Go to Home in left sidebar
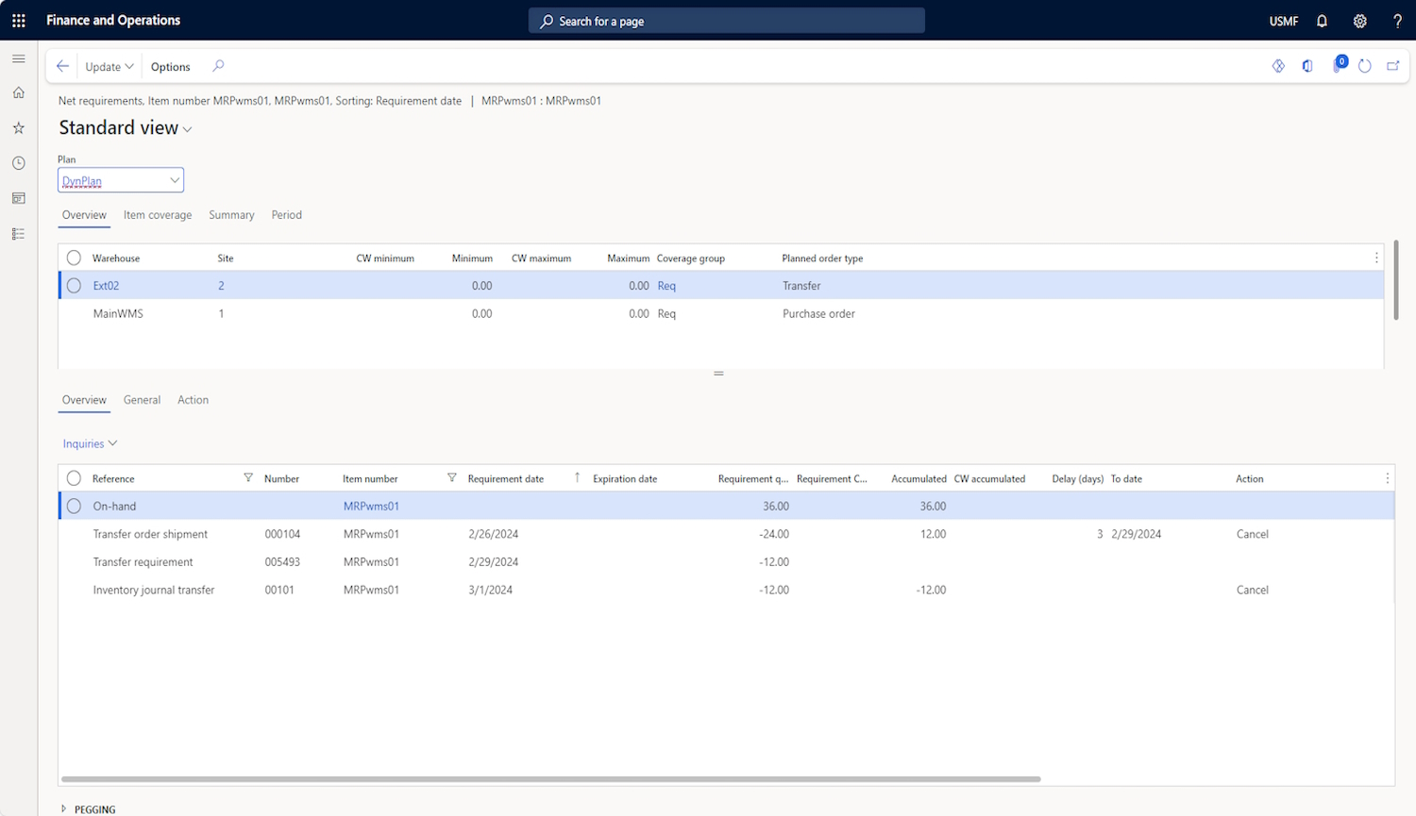 (19, 92)
